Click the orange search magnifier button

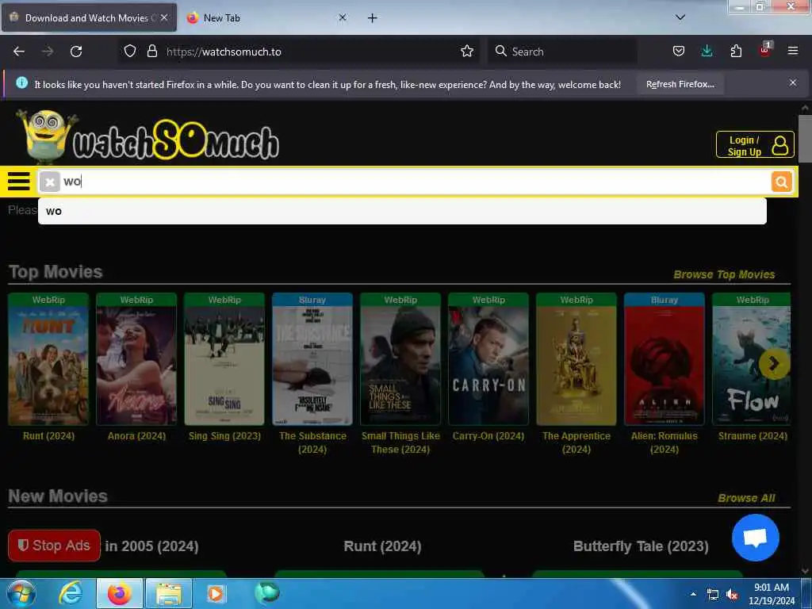(781, 182)
